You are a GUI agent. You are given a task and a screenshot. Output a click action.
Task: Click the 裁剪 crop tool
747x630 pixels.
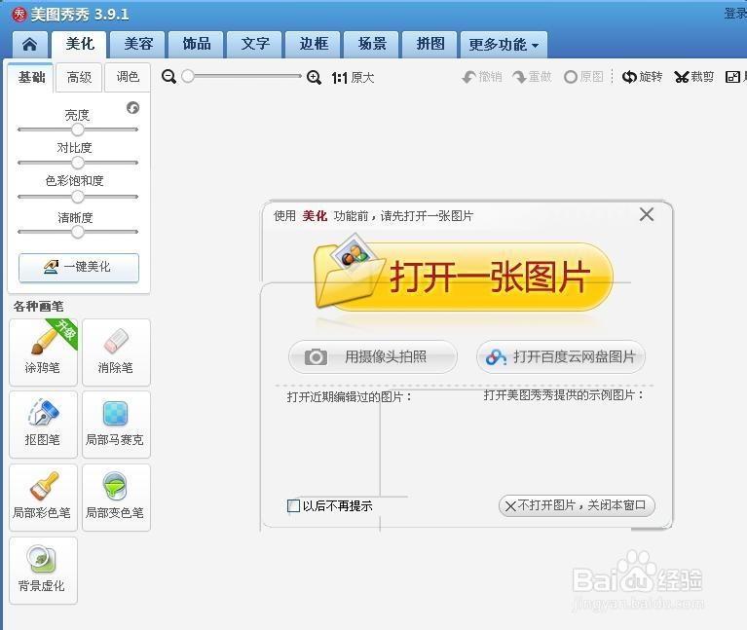tap(694, 77)
